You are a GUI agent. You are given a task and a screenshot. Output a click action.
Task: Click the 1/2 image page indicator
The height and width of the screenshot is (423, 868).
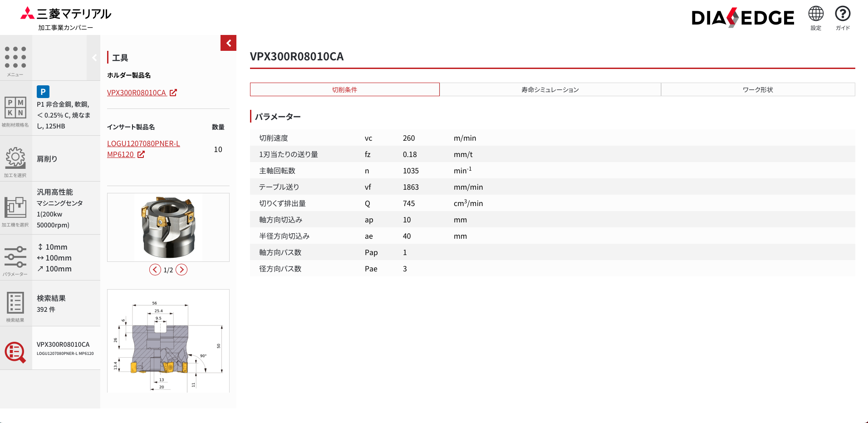coord(168,270)
